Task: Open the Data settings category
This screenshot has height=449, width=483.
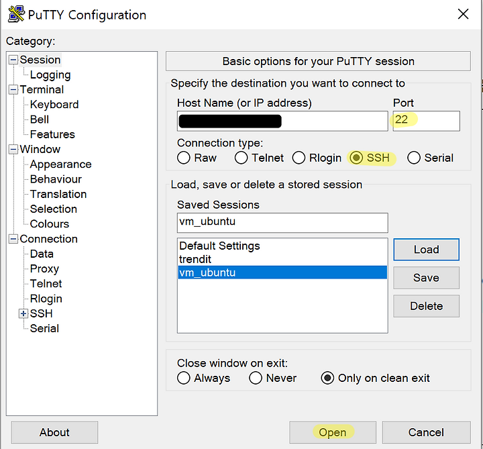Action: pyautogui.click(x=42, y=254)
